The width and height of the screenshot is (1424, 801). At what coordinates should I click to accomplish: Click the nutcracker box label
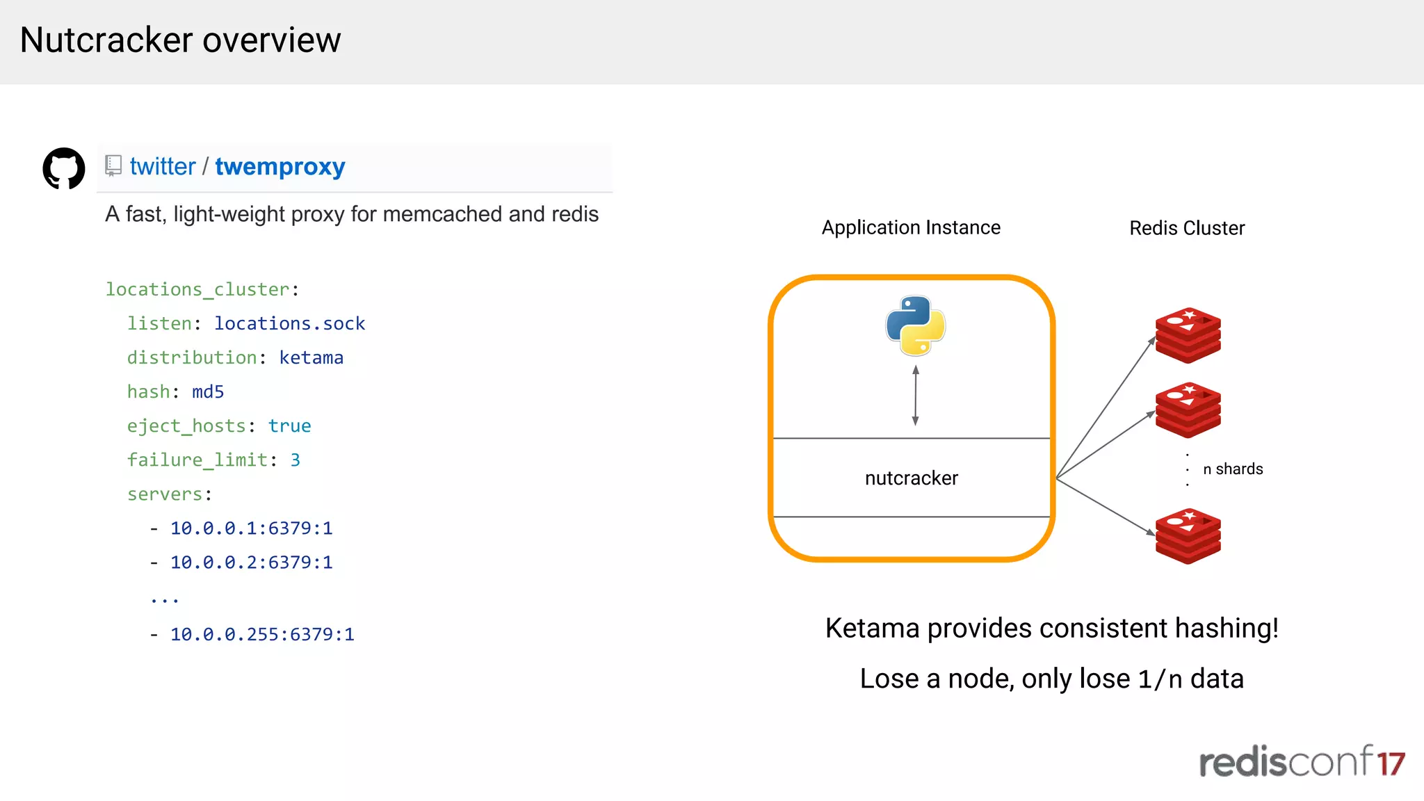[911, 478]
